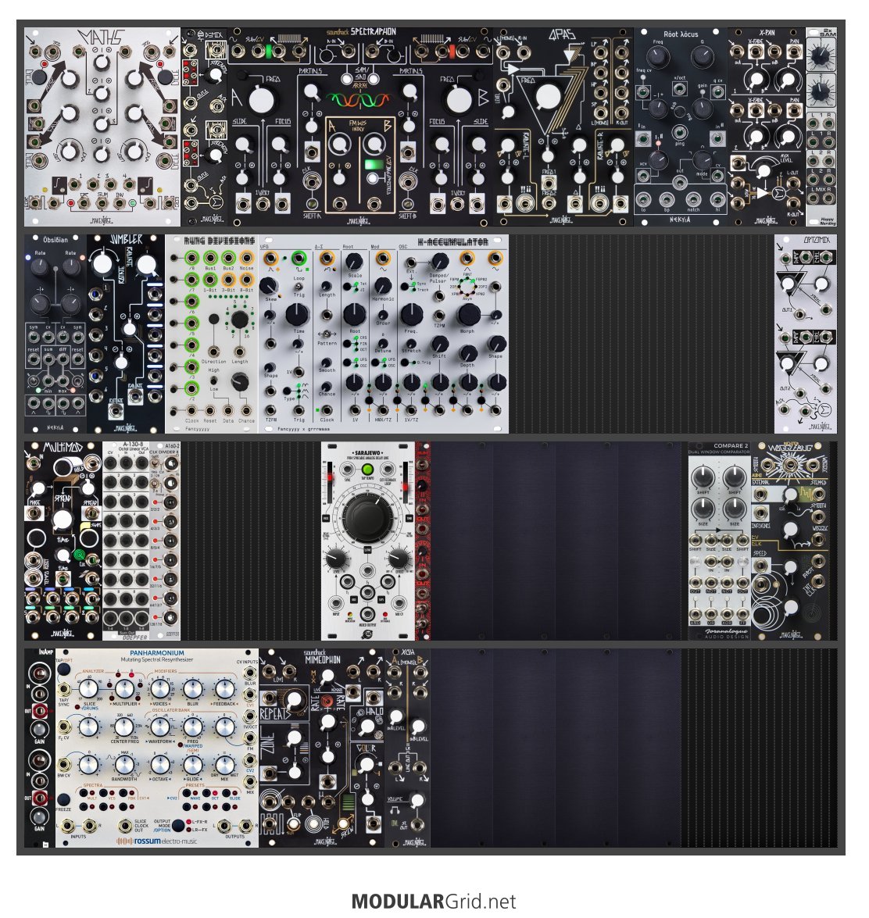
Task: Click the Maths SUM output jack
Action: click(x=102, y=203)
